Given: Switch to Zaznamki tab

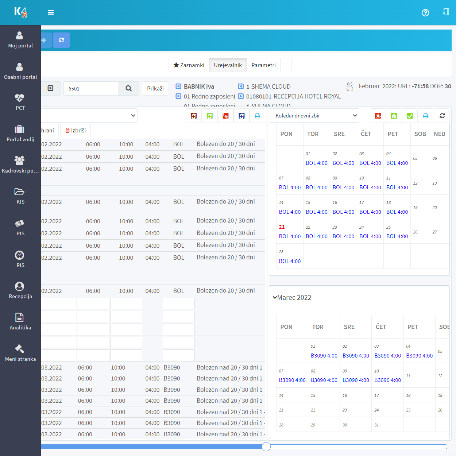Looking at the screenshot, I should [189, 65].
